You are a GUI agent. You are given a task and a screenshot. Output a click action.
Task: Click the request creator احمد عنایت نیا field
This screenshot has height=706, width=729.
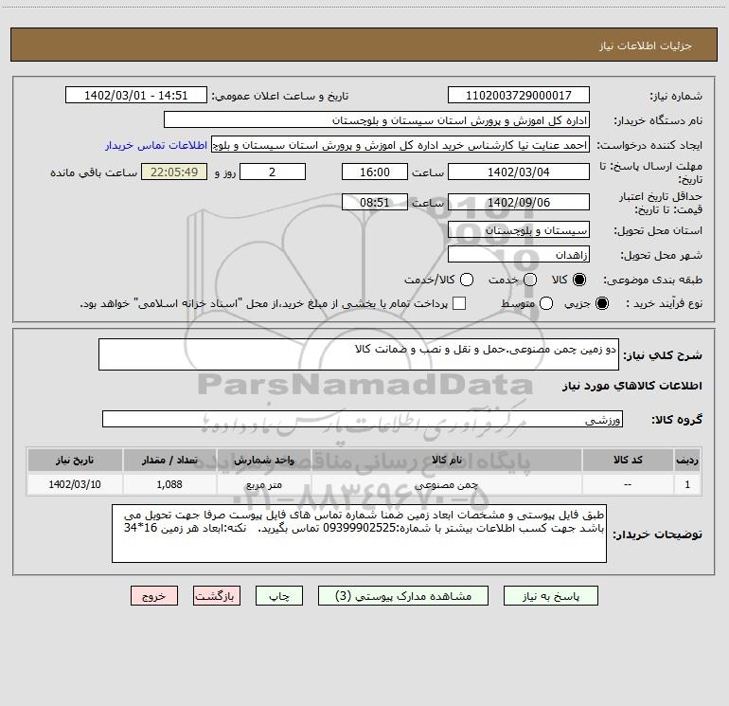pos(400,145)
